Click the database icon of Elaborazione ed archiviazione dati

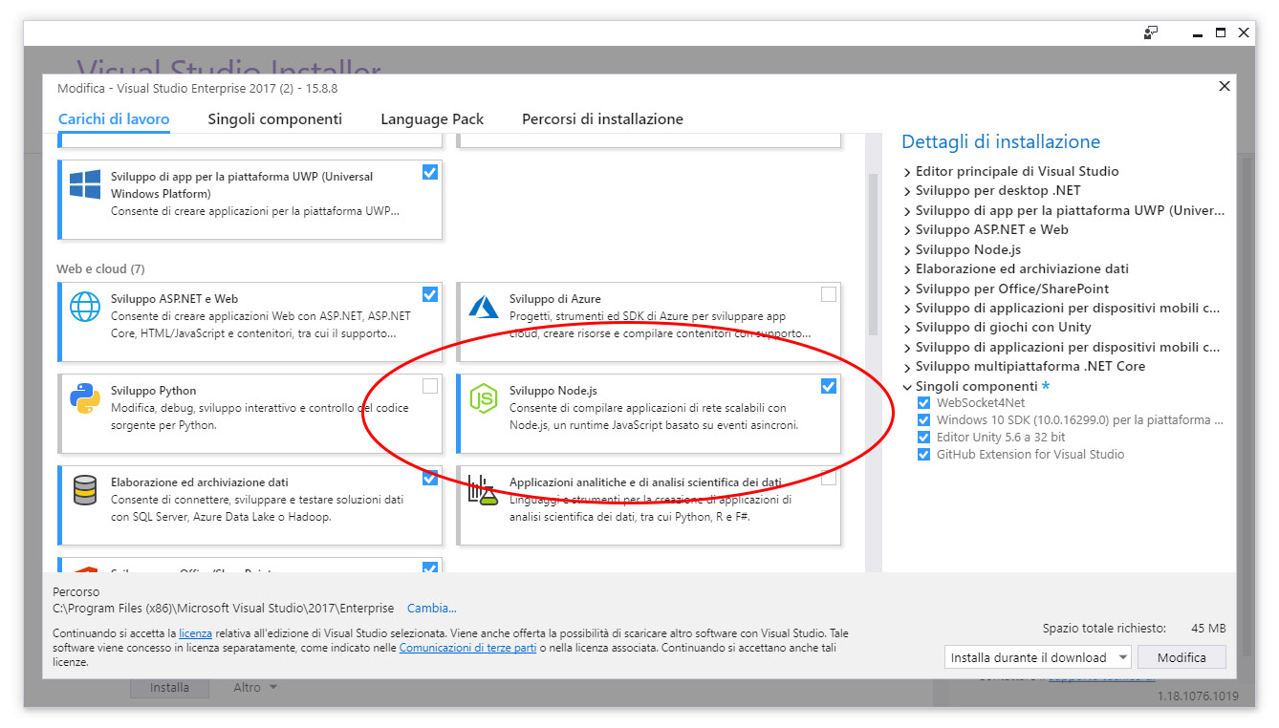coord(85,490)
